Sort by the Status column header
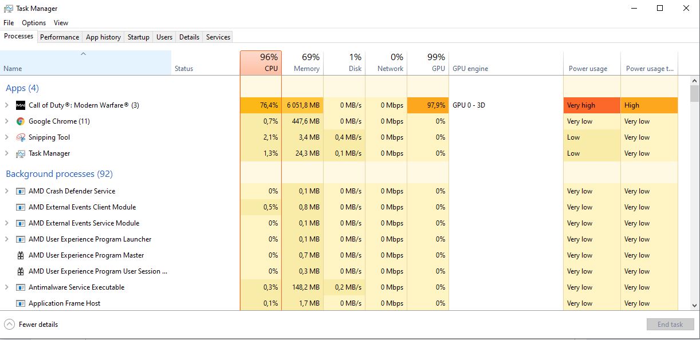This screenshot has width=700, height=340. (205, 63)
